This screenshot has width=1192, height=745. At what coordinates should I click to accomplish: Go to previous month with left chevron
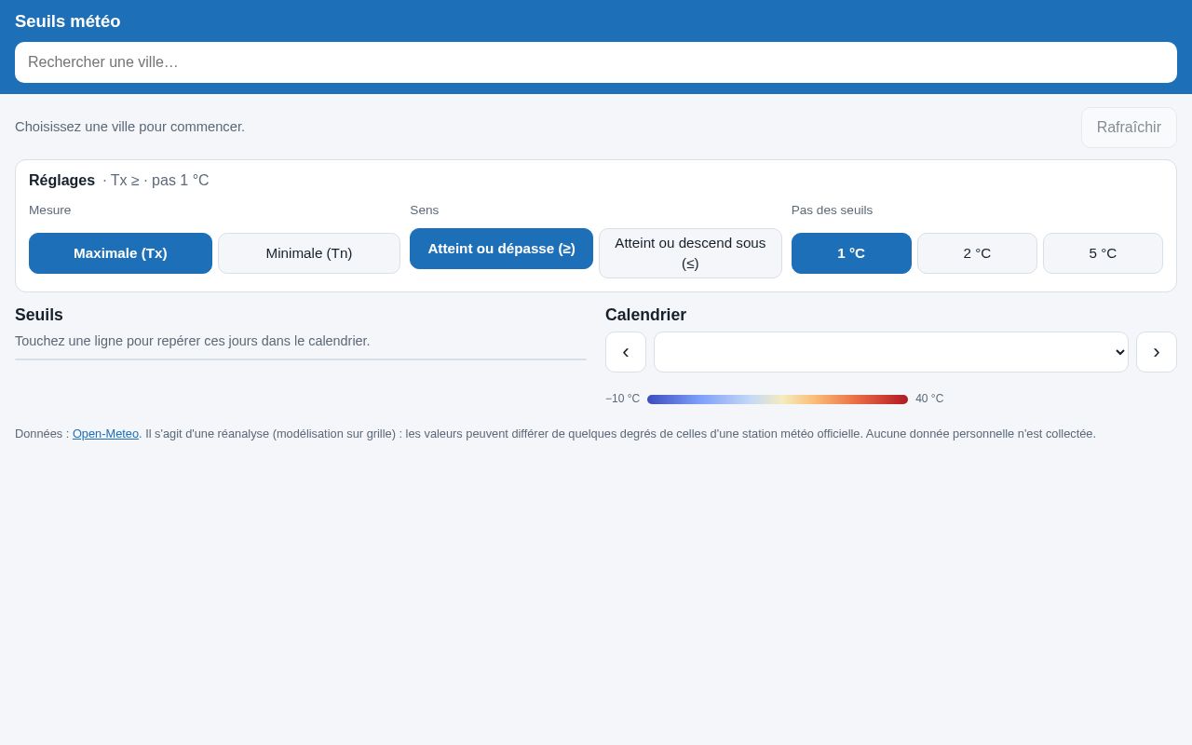pyautogui.click(x=626, y=352)
